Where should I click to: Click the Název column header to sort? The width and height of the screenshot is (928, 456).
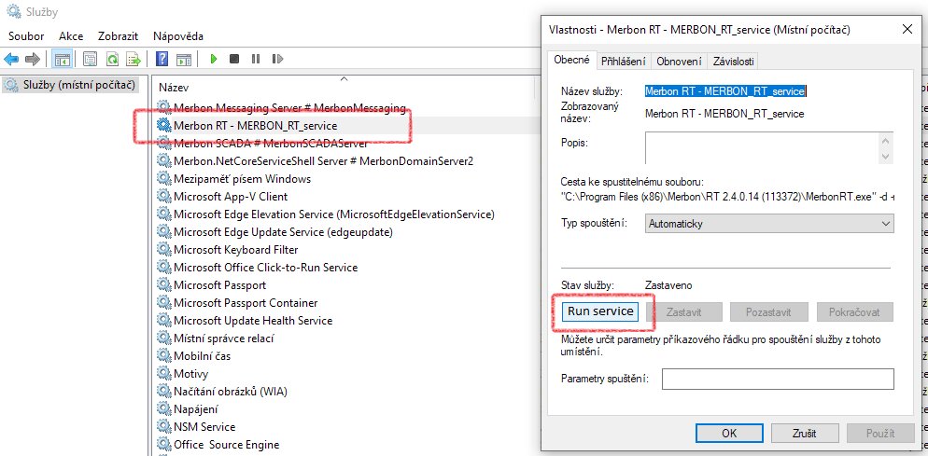[175, 87]
